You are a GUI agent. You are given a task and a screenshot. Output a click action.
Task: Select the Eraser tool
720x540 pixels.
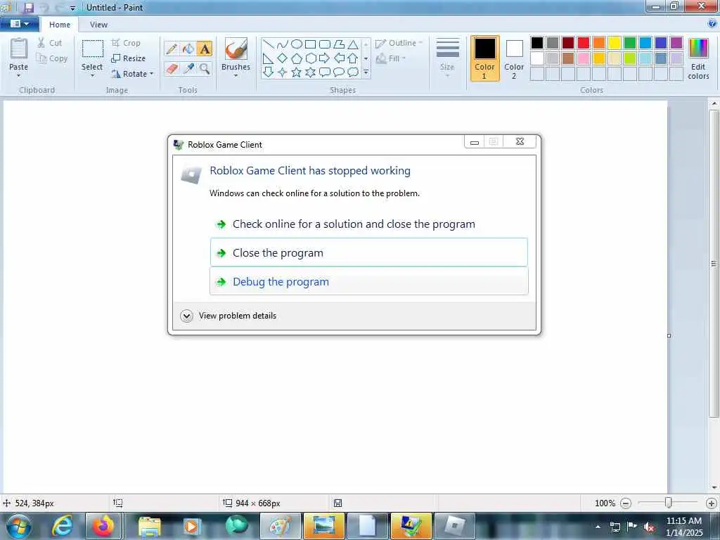pos(172,68)
